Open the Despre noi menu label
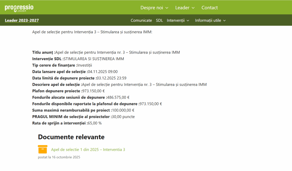292x171 pixels. 152,8
